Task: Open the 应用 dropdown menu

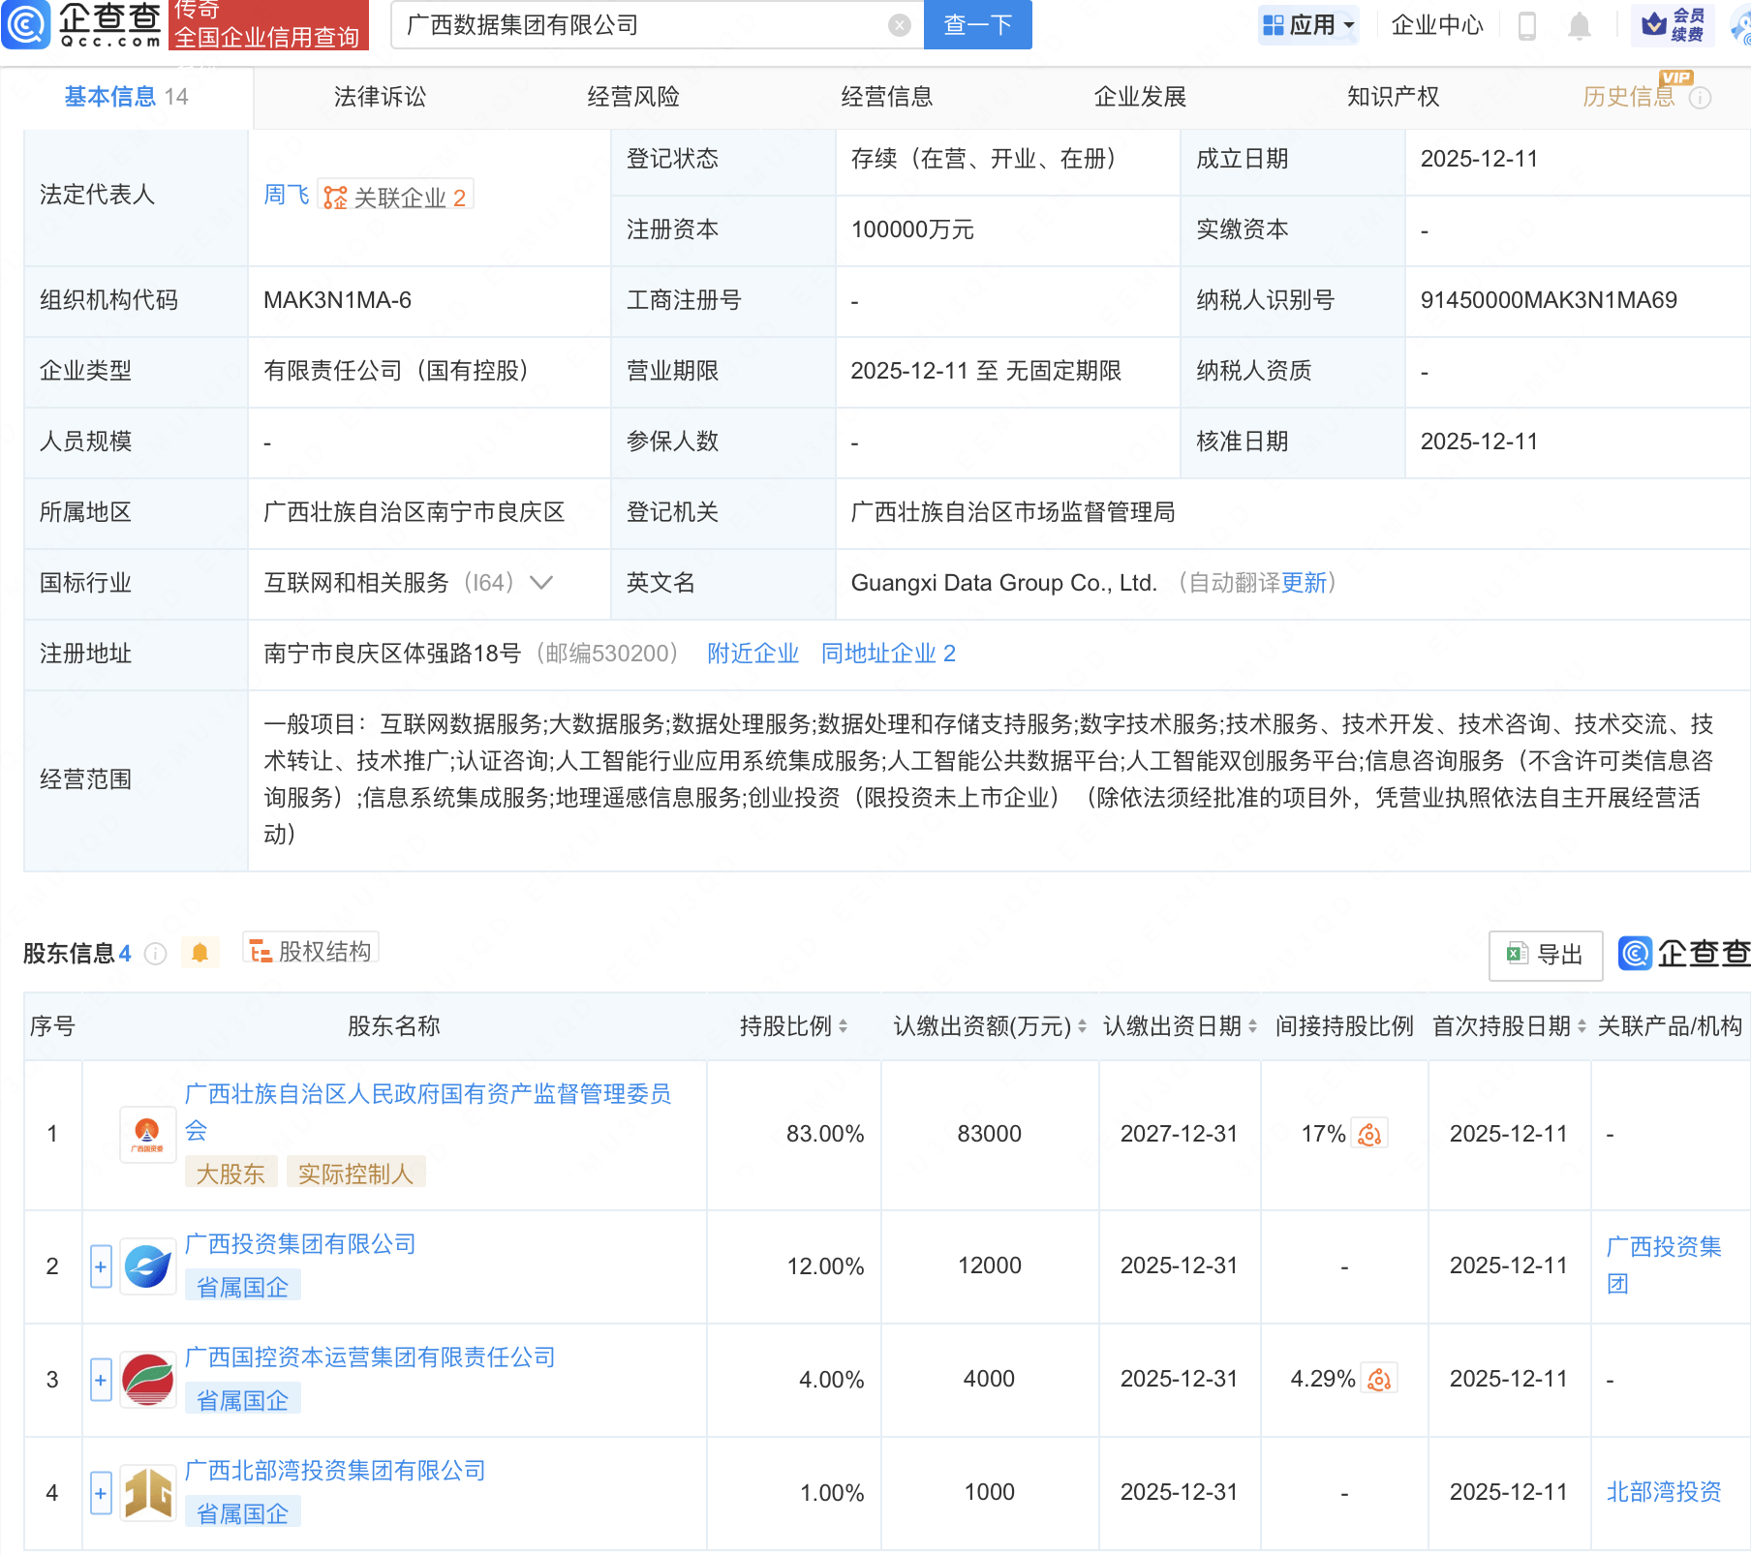Action: (x=1308, y=25)
